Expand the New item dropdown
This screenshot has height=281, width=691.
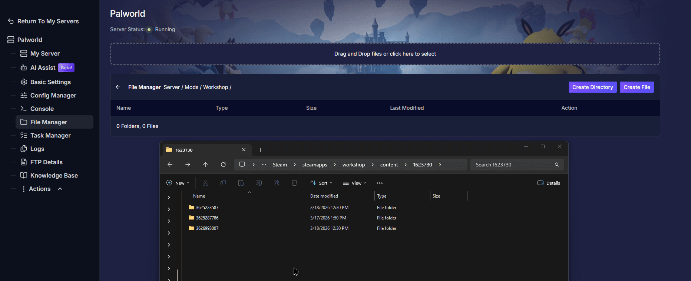(x=178, y=183)
